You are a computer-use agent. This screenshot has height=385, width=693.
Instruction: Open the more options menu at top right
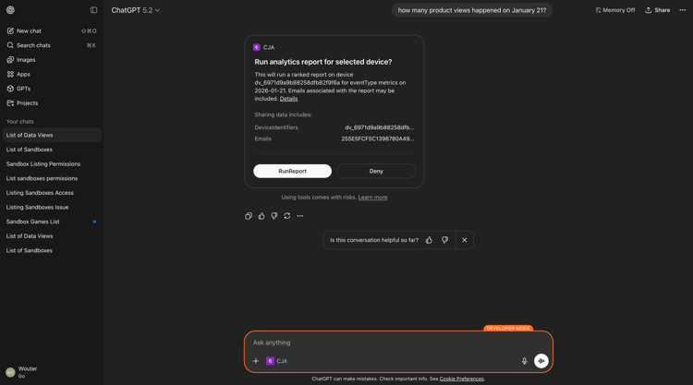683,10
